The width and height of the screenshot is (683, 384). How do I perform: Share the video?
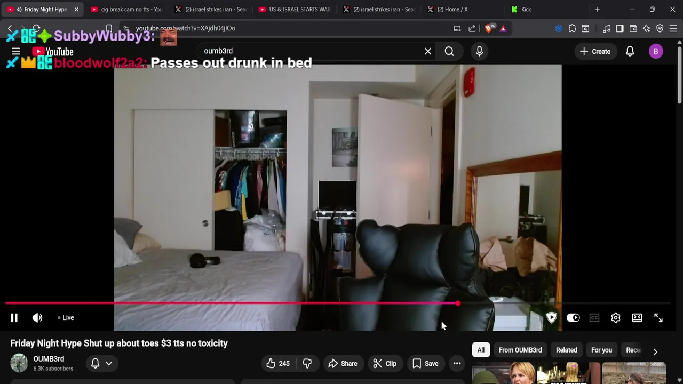[x=343, y=364]
